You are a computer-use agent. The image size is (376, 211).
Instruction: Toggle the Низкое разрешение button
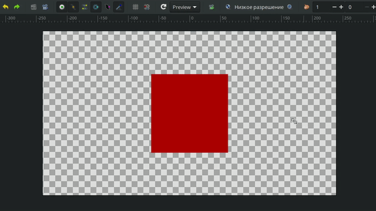click(258, 7)
